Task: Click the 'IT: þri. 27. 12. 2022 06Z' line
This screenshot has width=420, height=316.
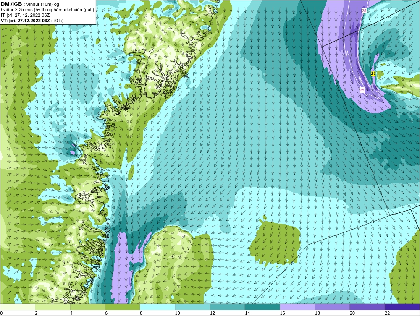Action: 25,15
